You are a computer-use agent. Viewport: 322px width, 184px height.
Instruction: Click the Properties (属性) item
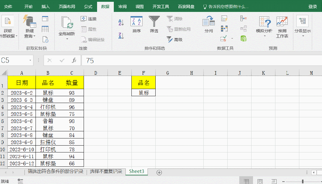pyautogui.click(x=89, y=29)
